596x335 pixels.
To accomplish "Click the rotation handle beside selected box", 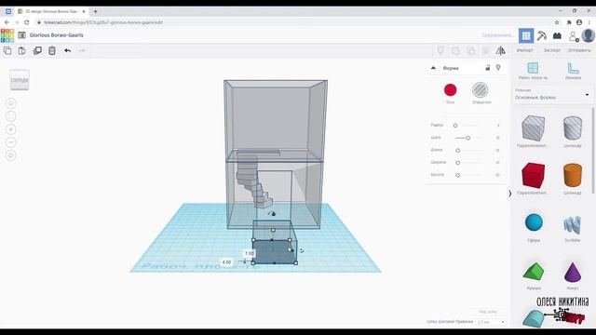I will [x=302, y=250].
